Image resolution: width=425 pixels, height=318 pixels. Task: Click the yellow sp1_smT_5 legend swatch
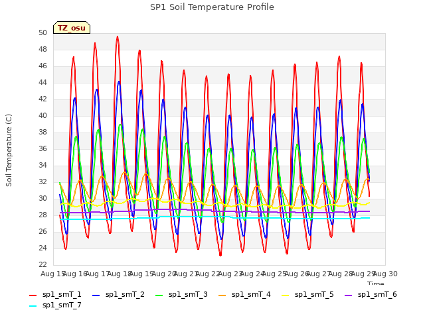285,295
